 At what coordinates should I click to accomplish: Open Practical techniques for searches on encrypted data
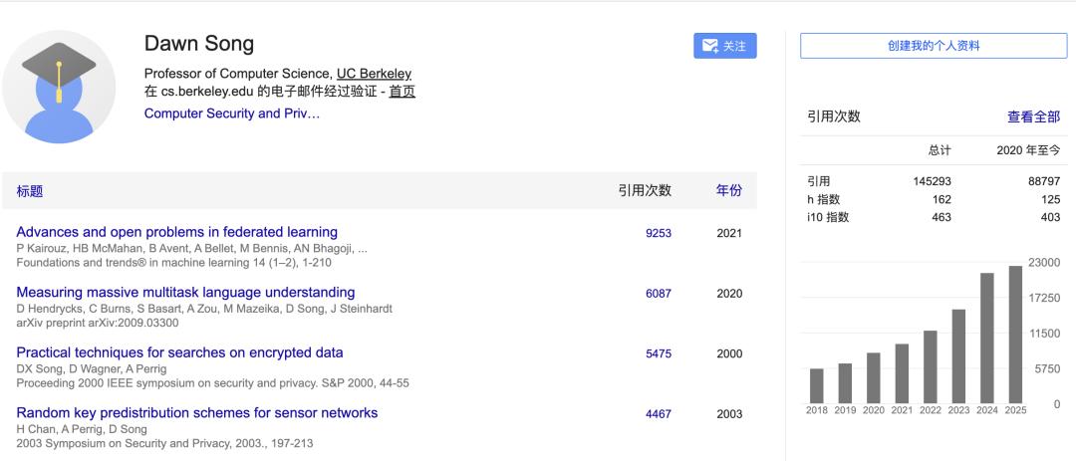tap(179, 352)
